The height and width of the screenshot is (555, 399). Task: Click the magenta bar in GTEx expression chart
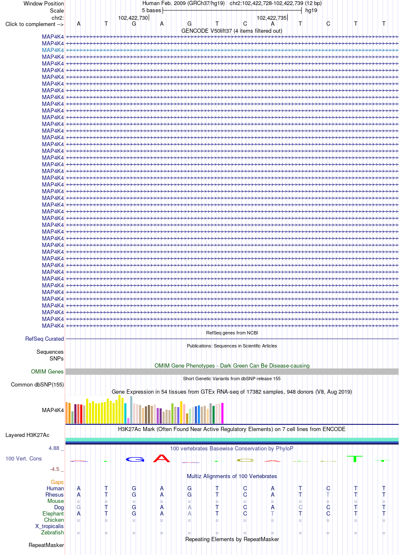pos(223,413)
